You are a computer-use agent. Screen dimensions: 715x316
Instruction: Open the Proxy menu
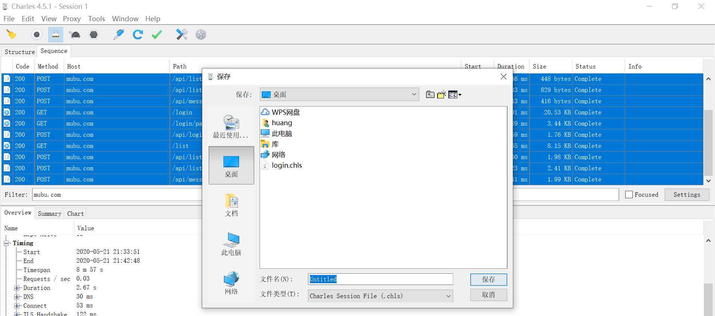click(71, 19)
